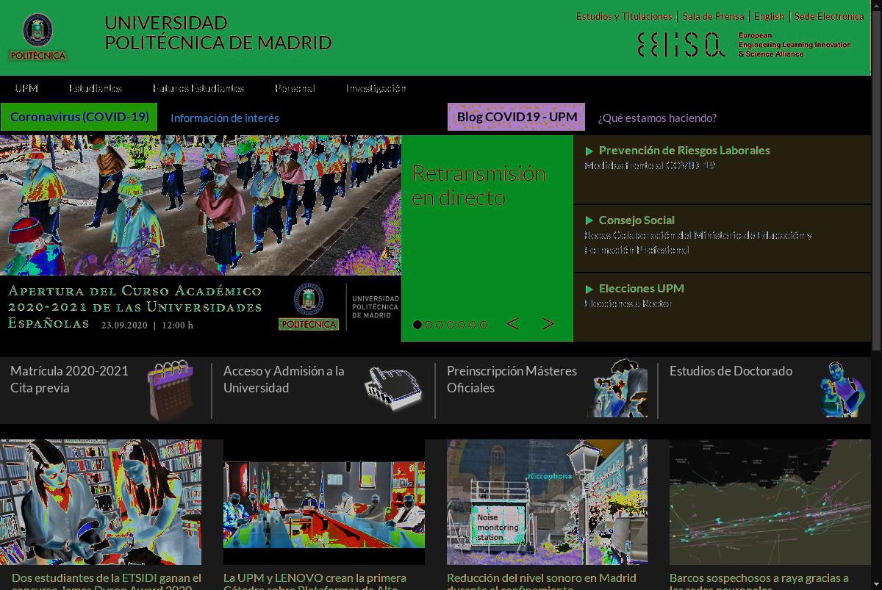Read La UPM y LENOVO article
The height and width of the screenshot is (590, 882).
[315, 581]
